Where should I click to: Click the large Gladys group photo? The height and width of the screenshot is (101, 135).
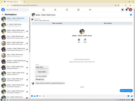pos(82,32)
